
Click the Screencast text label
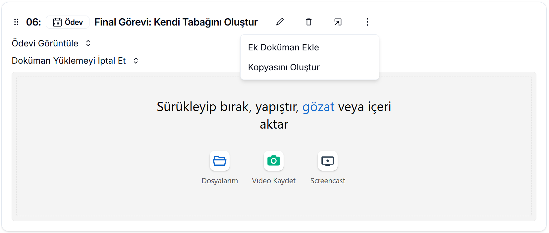click(x=328, y=181)
